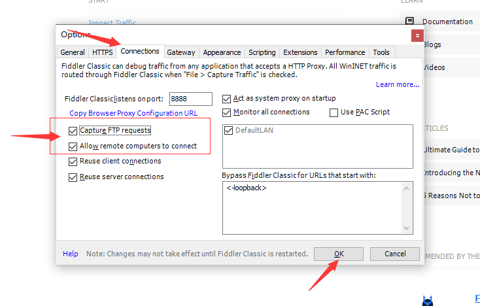The image size is (480, 306).
Task: Confirm settings with the OK button
Action: 339,254
